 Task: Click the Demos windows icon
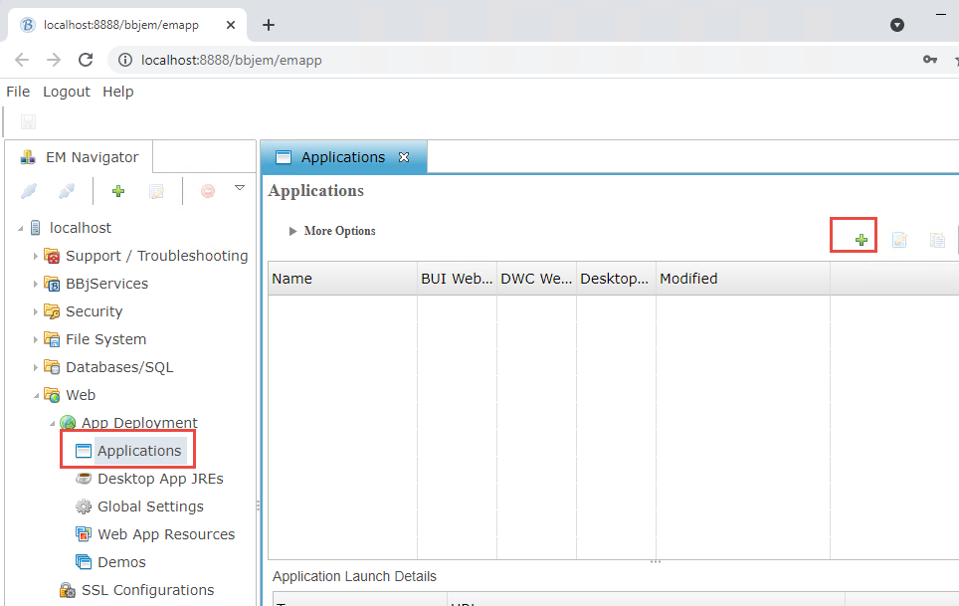tap(84, 562)
